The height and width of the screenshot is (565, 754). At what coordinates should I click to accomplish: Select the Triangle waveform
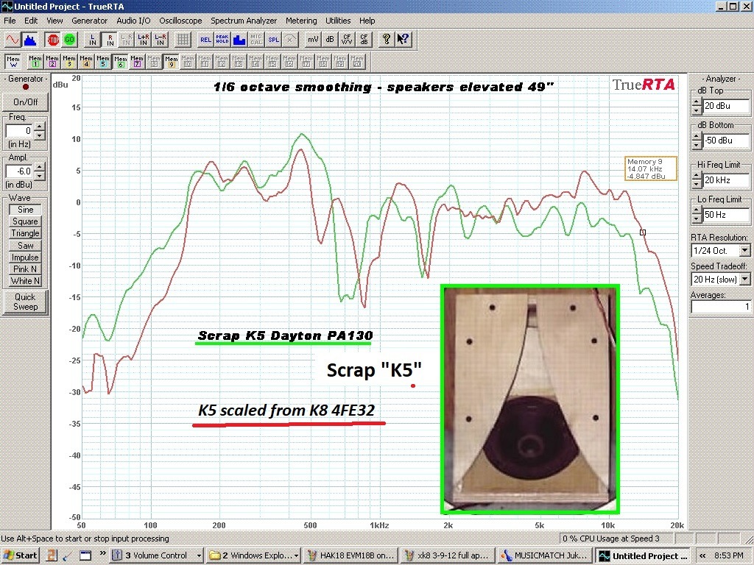tap(26, 233)
